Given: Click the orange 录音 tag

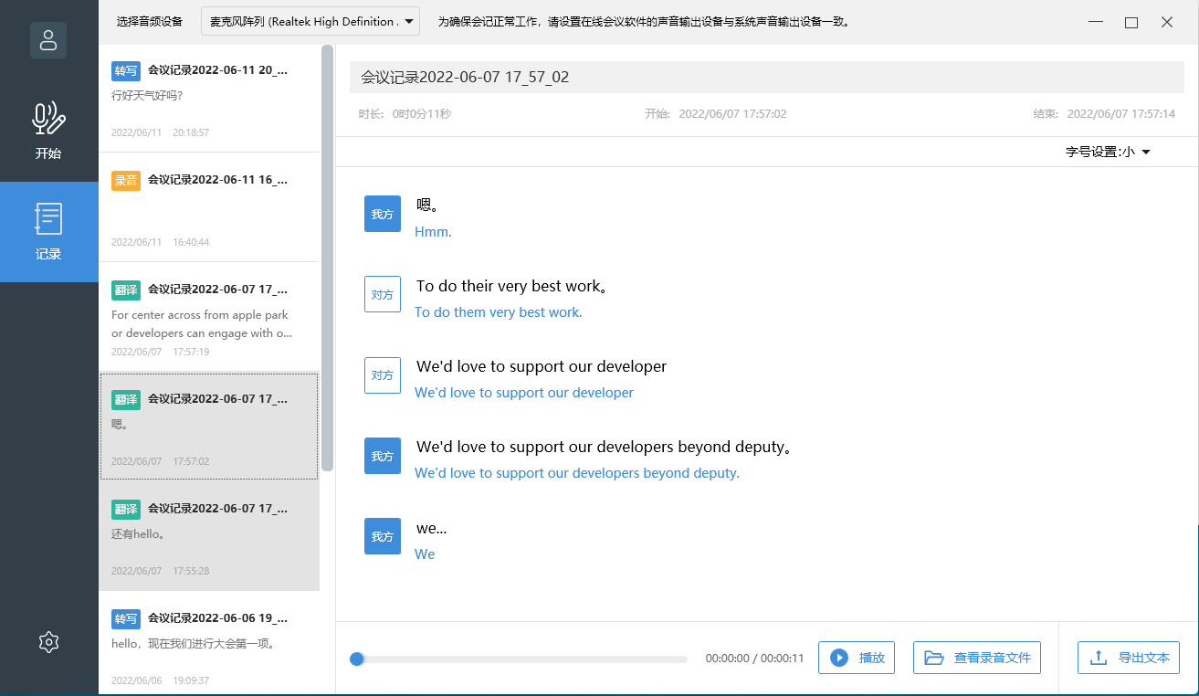Looking at the screenshot, I should point(126,181).
